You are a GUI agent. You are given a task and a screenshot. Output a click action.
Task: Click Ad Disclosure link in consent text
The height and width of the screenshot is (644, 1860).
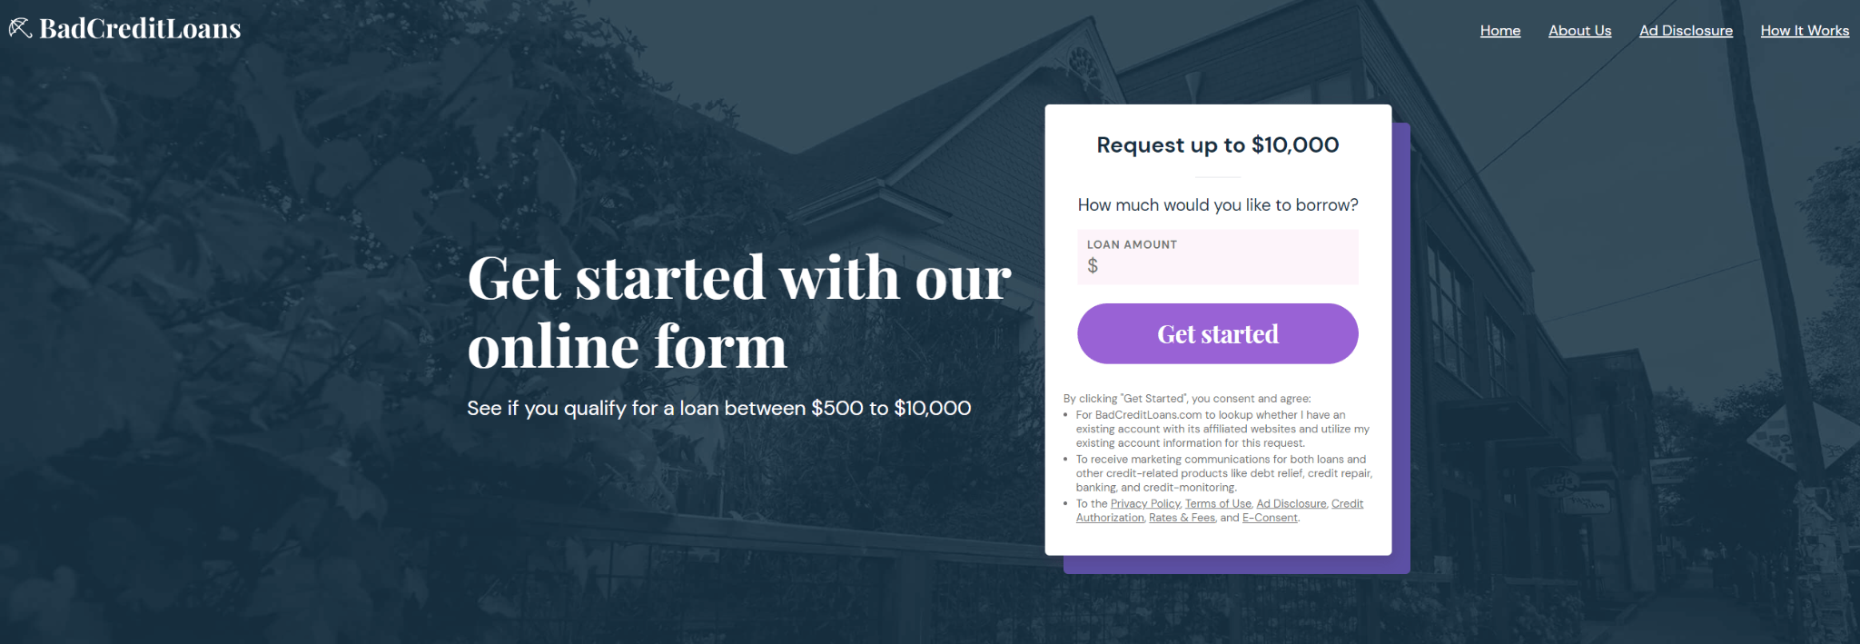[1291, 504]
